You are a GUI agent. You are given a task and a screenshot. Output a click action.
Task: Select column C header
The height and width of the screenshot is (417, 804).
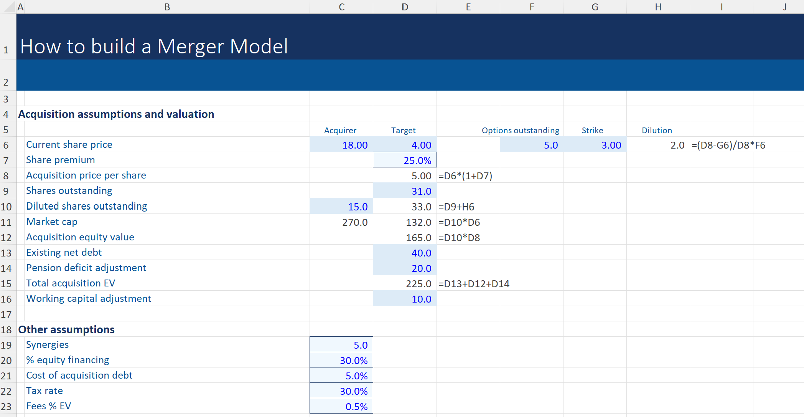(x=341, y=7)
